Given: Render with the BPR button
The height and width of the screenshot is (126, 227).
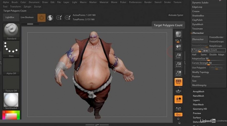Looking at the screenshot, I should click(x=178, y=34).
